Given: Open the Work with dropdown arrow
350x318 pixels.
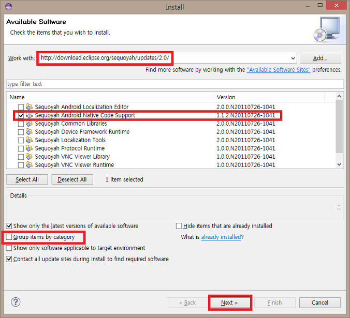Looking at the screenshot, I should coord(293,58).
